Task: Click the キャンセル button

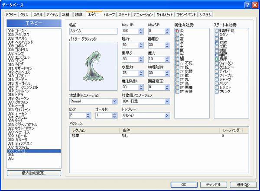Action: tap(213, 185)
